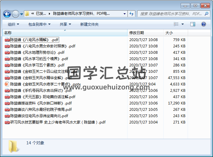The width and height of the screenshot is (213, 157).
Task: Sort files by 修改日期 column header
Action: [x=137, y=33]
